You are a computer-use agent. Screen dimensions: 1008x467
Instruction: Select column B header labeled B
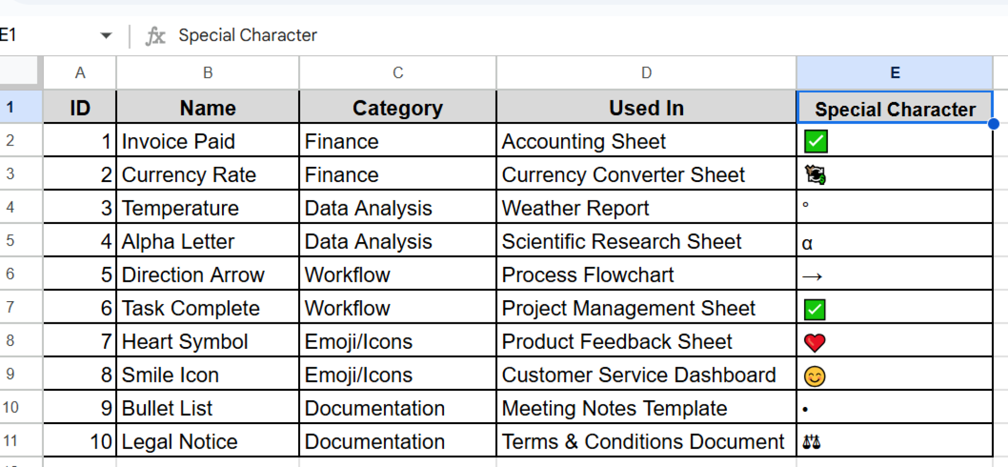(x=207, y=72)
